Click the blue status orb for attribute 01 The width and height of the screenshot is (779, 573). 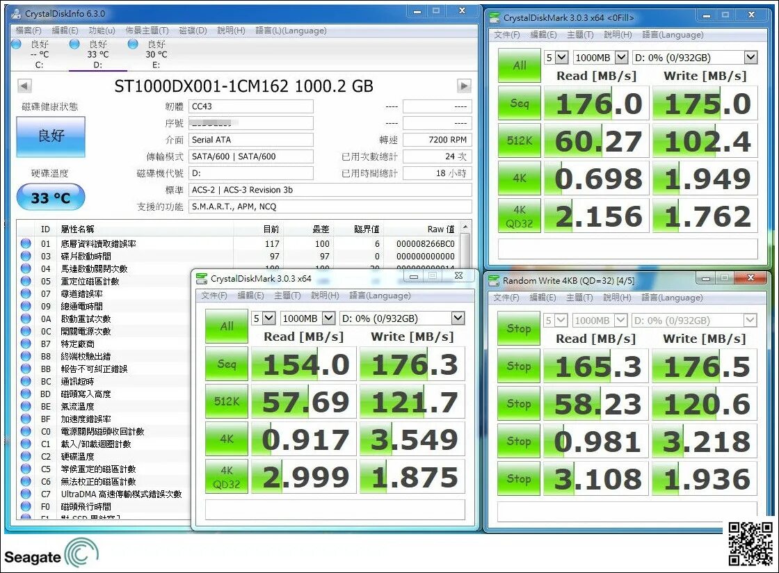point(26,243)
